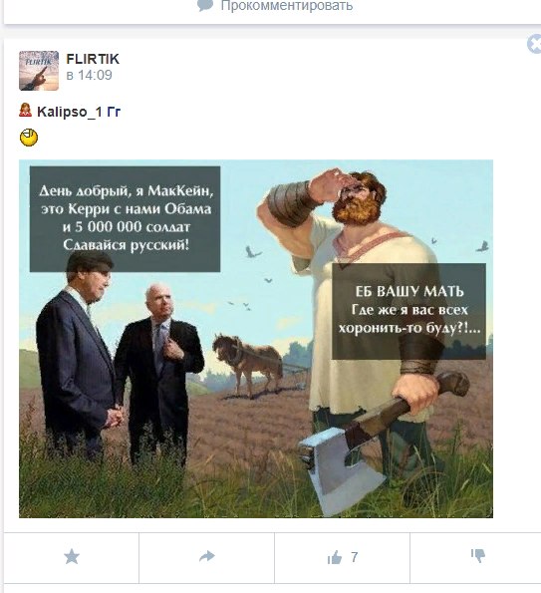Open the FLIRTIK group avatar thumbnail
541x593 pixels.
pyautogui.click(x=39, y=71)
